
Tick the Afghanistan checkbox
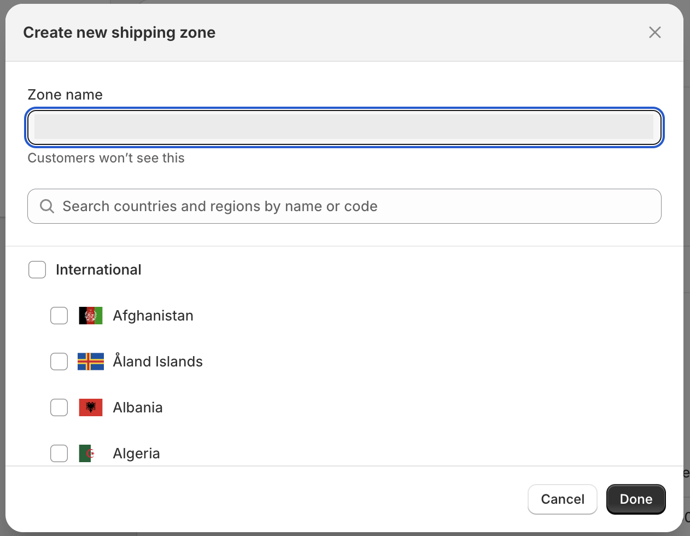pyautogui.click(x=59, y=316)
